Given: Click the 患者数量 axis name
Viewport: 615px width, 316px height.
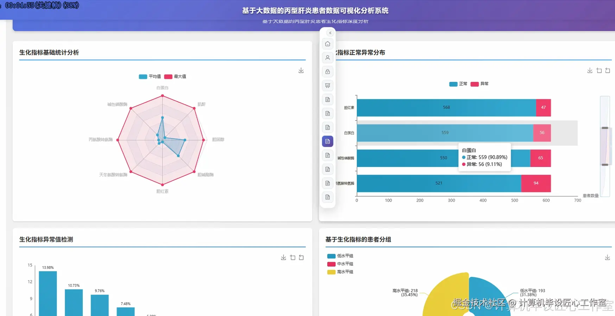Looking at the screenshot, I should point(590,196).
